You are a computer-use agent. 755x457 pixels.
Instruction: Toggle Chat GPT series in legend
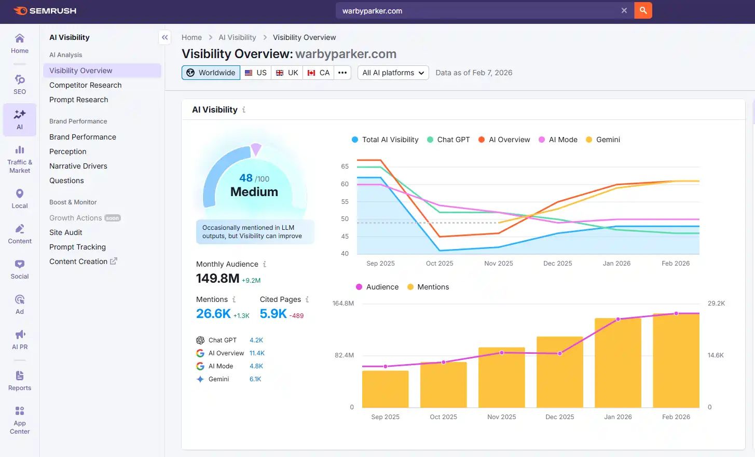tap(448, 140)
